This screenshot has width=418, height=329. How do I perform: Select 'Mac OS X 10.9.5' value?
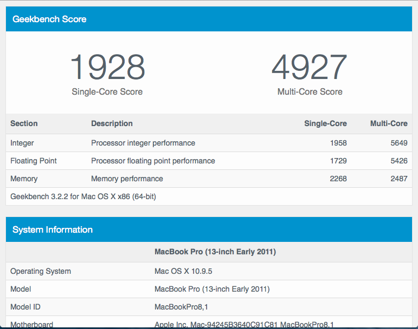(x=183, y=271)
